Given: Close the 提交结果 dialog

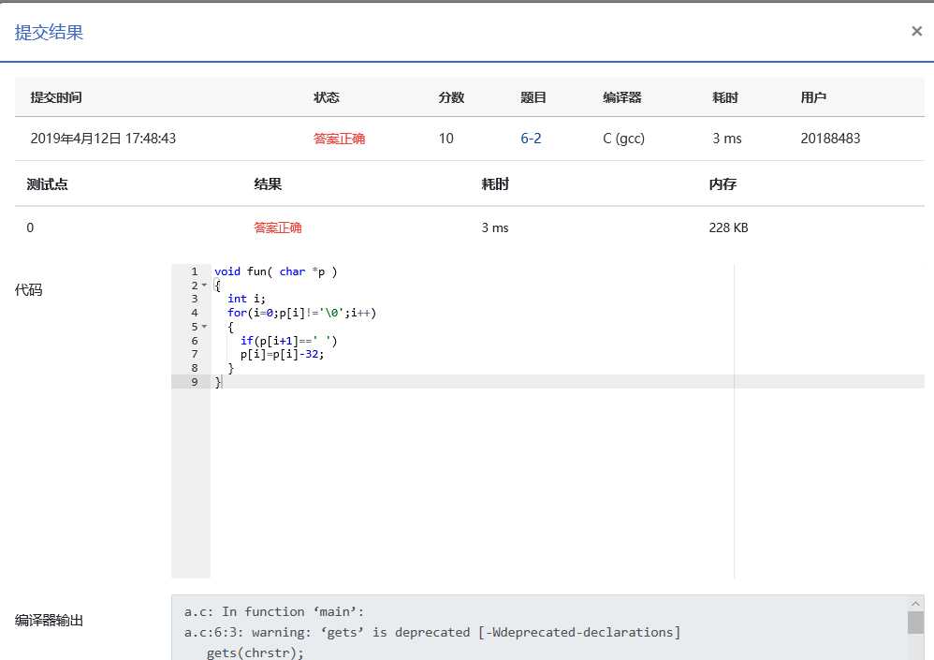Looking at the screenshot, I should coord(916,31).
